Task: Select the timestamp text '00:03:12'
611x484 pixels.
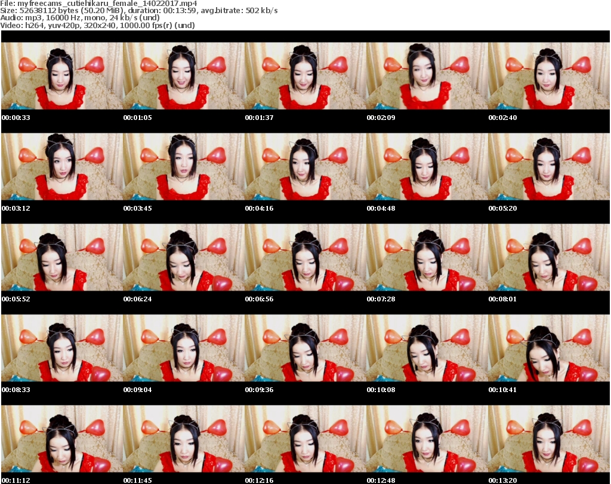Action: click(16, 208)
